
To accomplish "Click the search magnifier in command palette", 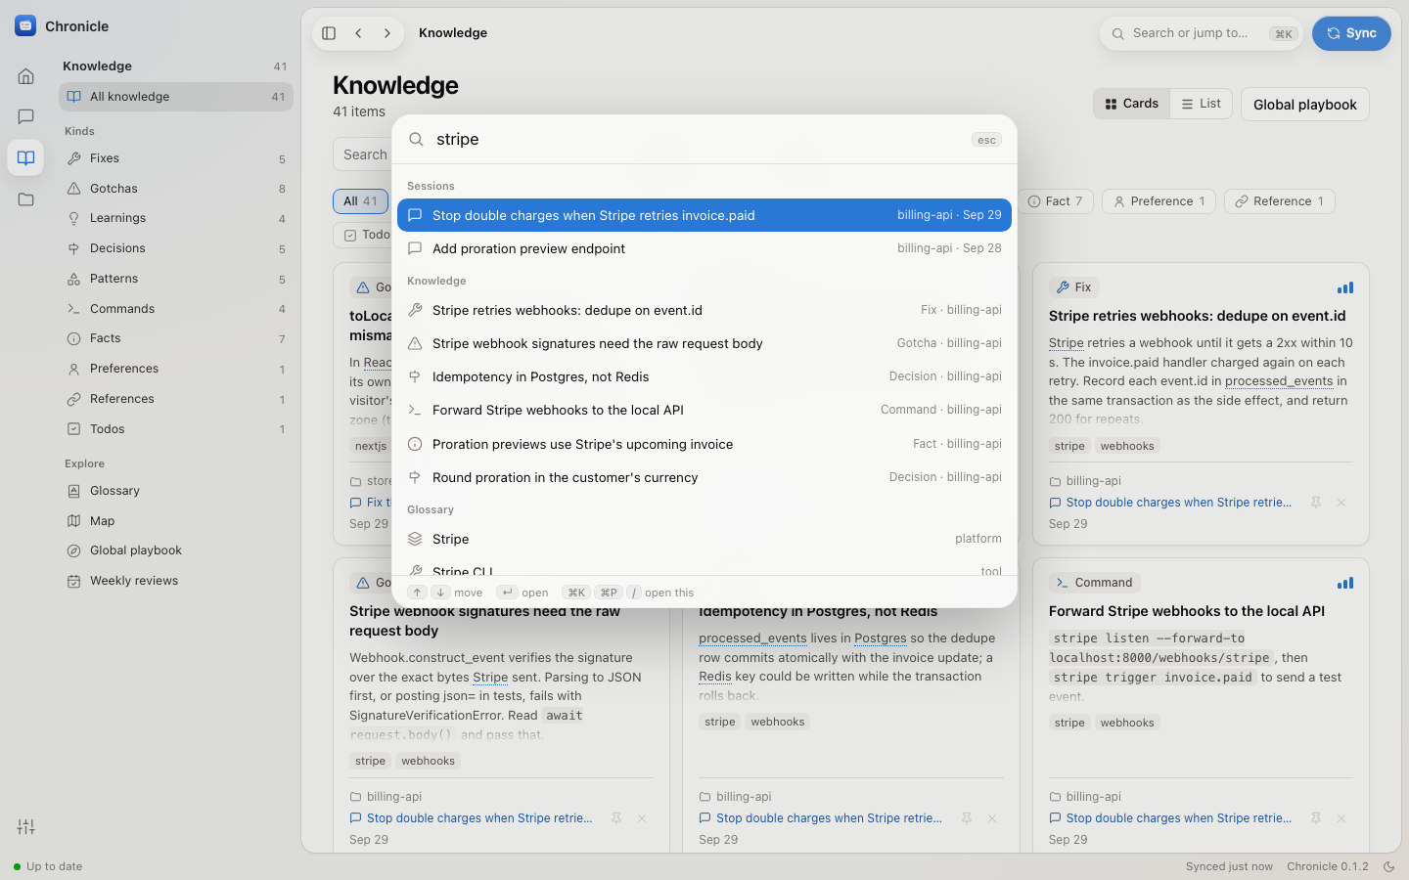I will pos(416,140).
